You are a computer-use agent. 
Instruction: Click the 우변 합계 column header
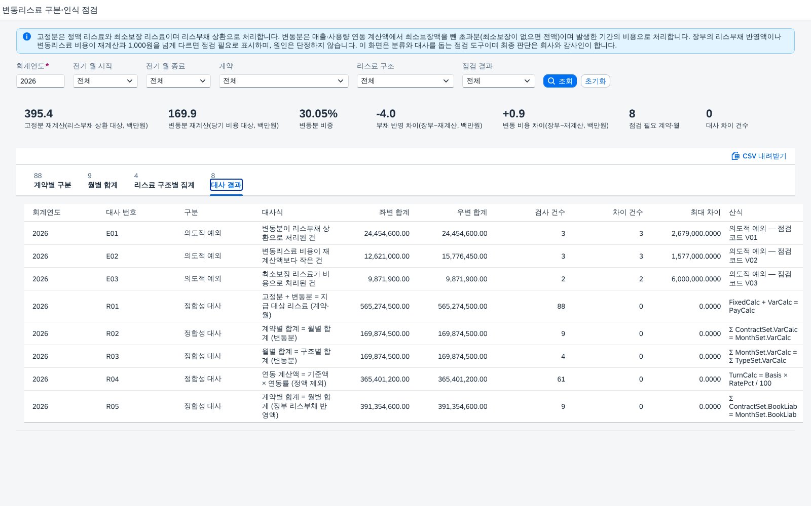click(472, 213)
